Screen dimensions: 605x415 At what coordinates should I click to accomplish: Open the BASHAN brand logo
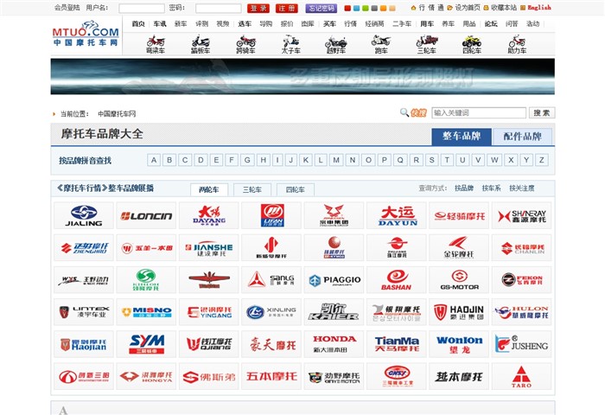(397, 280)
